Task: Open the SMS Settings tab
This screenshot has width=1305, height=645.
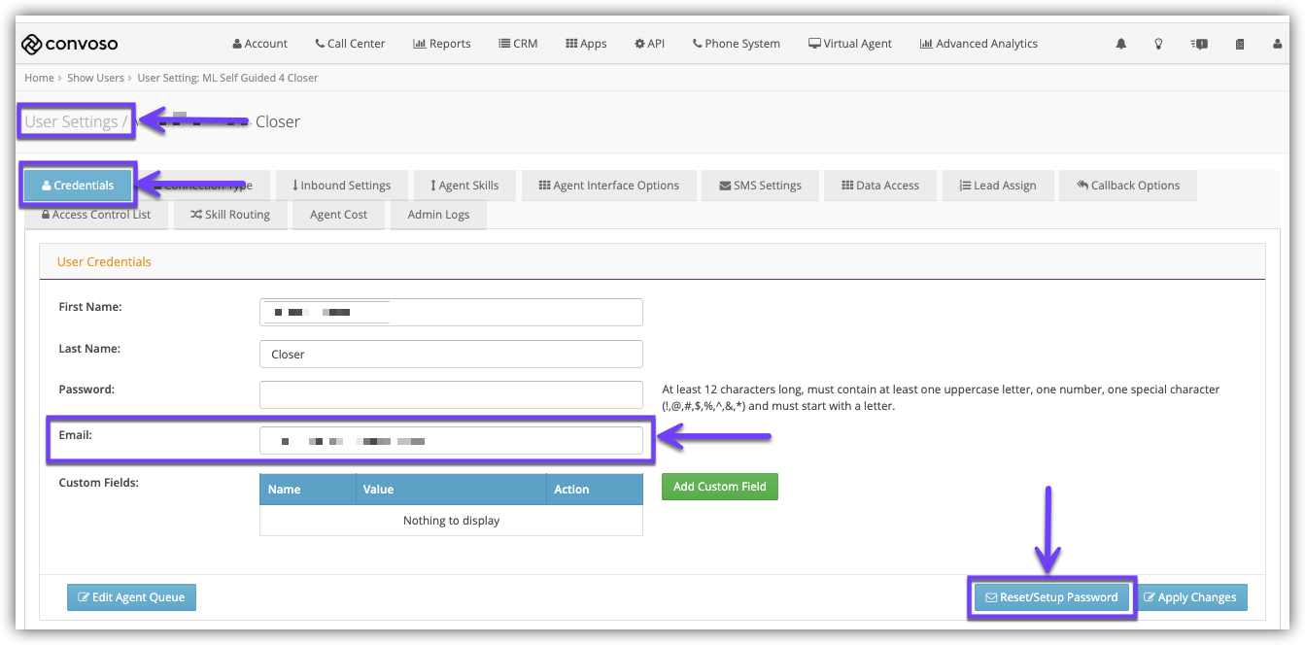Action: click(x=760, y=186)
